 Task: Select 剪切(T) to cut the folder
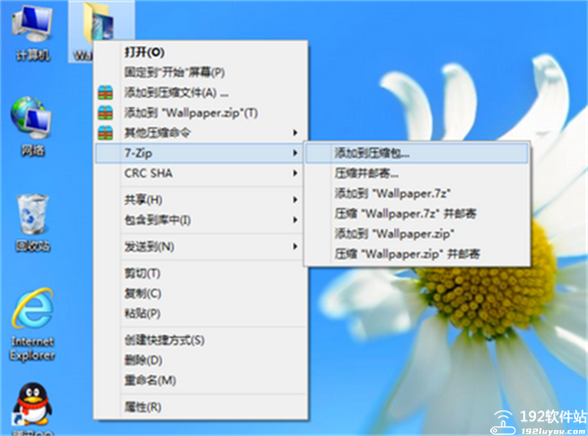click(201, 273)
